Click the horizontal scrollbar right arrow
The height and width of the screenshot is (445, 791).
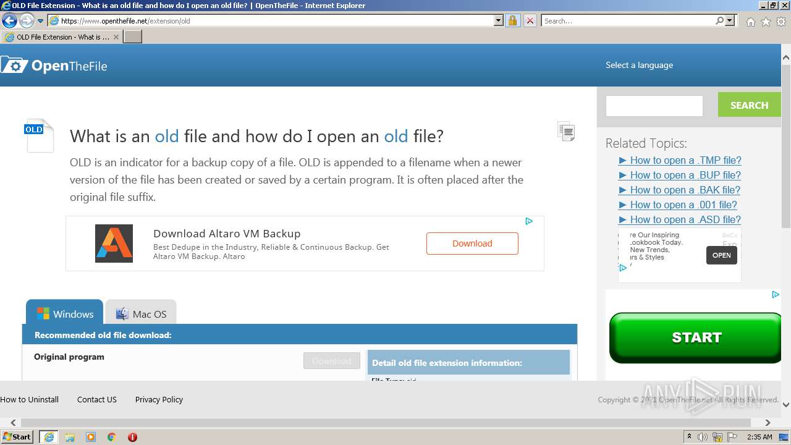pos(768,423)
